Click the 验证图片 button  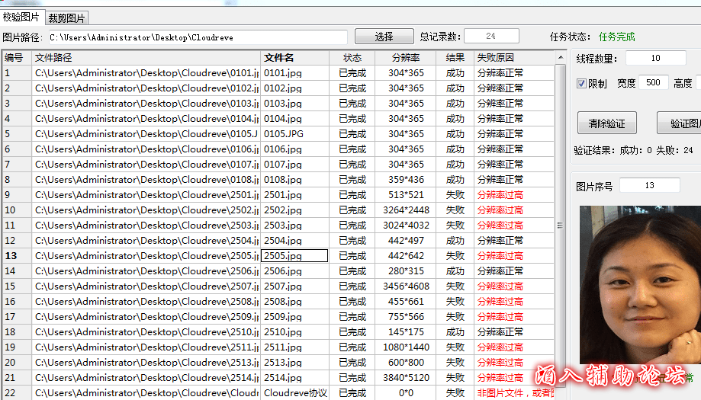point(679,123)
